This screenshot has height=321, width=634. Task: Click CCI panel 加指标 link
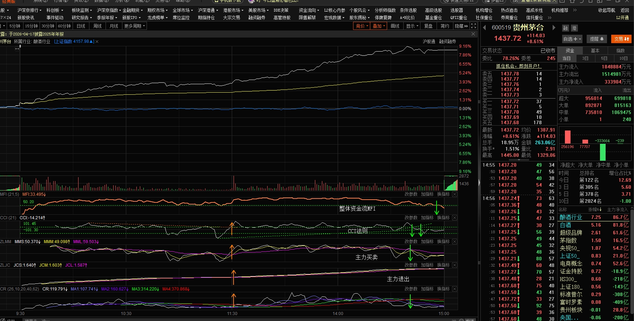(x=427, y=218)
